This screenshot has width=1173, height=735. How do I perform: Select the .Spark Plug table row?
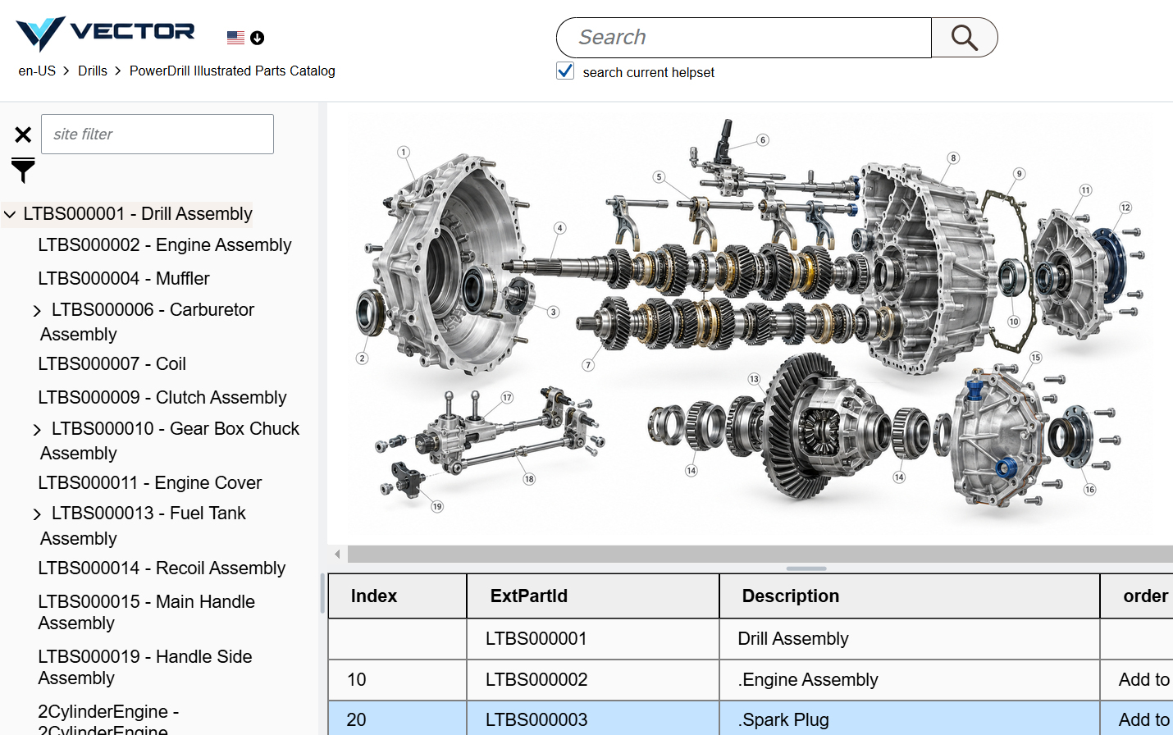pyautogui.click(x=751, y=719)
